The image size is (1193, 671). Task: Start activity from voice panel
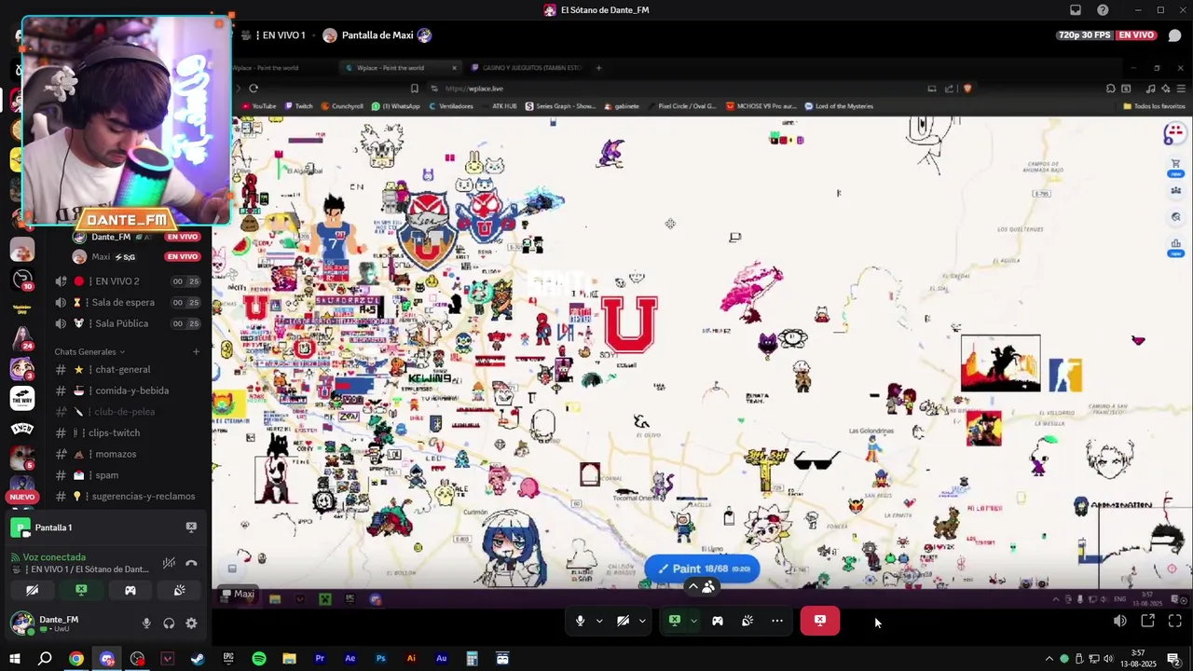[130, 591]
